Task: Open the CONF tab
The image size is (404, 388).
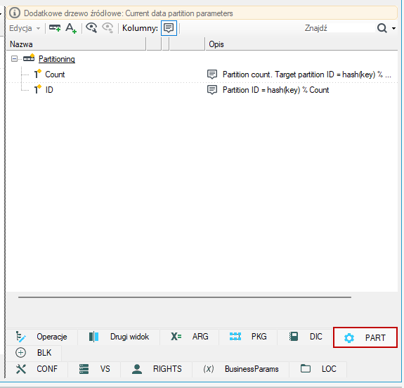Action: pyautogui.click(x=37, y=369)
